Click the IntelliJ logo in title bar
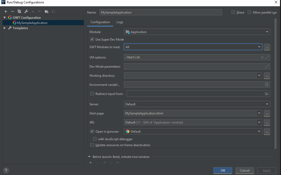The height and width of the screenshot is (175, 281). (x=3, y=2)
